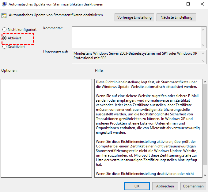Select the Aktiviert radio option
Image resolution: width=208 pixels, height=192 pixels.
[x=4, y=38]
